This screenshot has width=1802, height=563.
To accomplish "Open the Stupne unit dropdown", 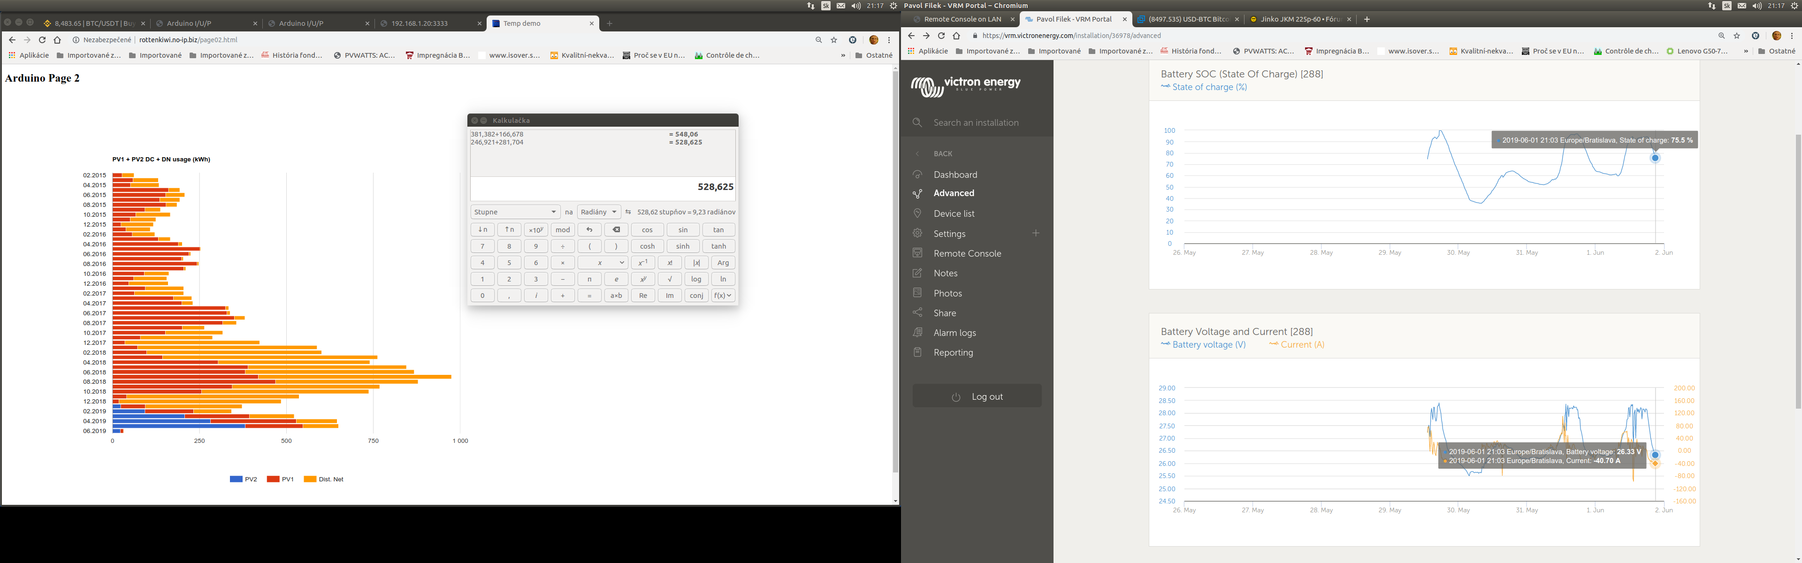I will (x=515, y=212).
